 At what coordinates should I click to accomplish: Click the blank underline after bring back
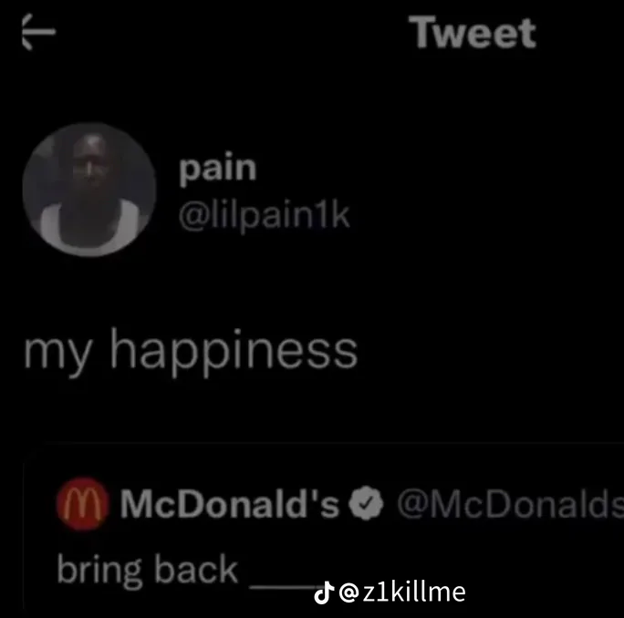tap(284, 587)
